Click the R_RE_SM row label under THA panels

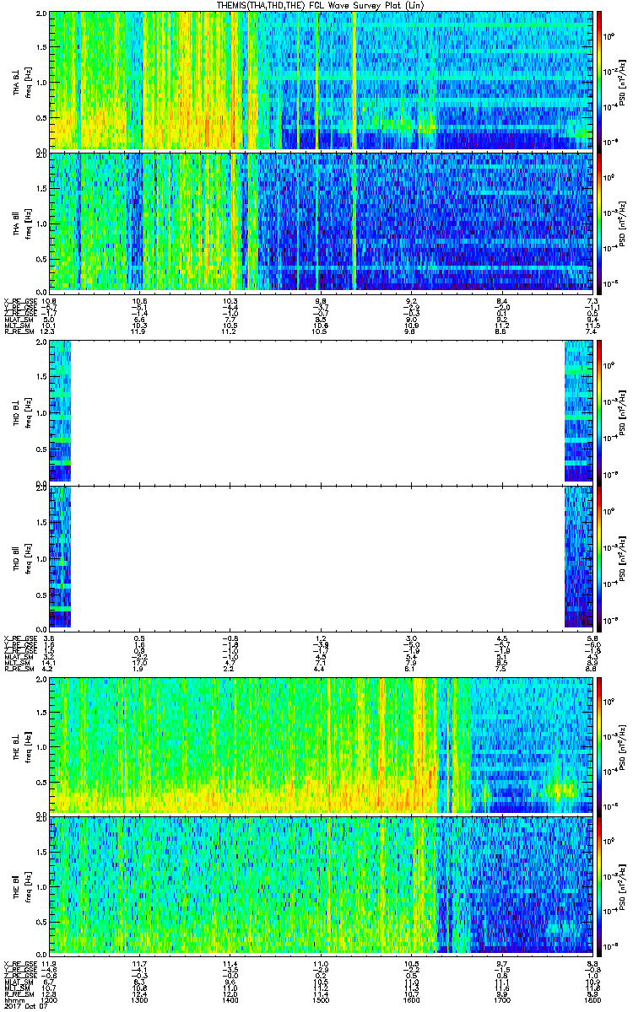click(19, 332)
